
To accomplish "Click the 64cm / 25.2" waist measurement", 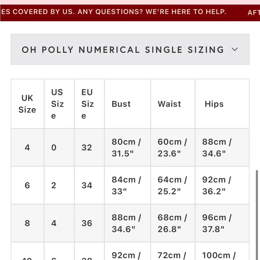I will point(172,185).
